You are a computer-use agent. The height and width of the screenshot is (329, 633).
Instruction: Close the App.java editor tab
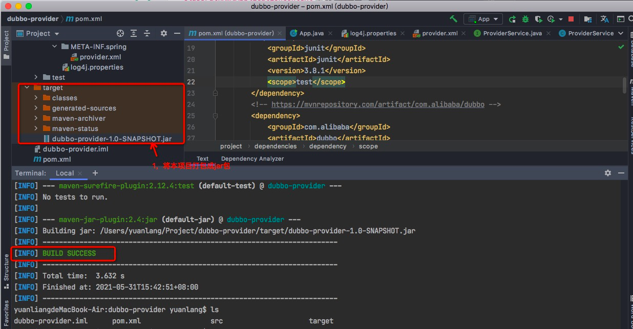pos(329,33)
